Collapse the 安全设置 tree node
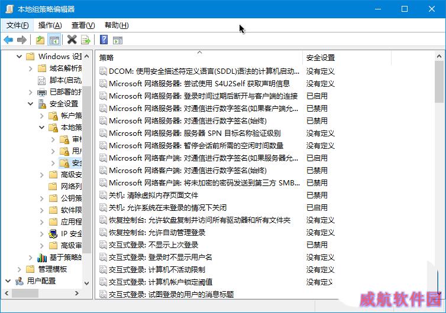This screenshot has width=446, height=313. [31, 104]
